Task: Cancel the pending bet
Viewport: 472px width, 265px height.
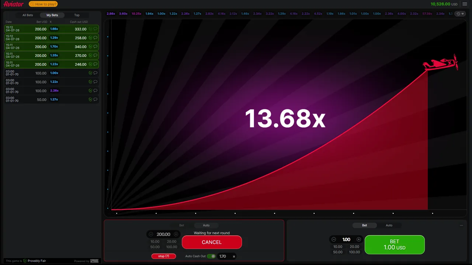Action: 212,242
